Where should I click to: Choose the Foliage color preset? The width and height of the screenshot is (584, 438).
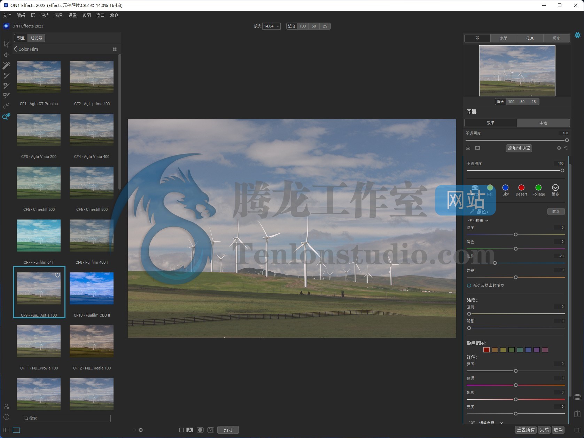(538, 190)
